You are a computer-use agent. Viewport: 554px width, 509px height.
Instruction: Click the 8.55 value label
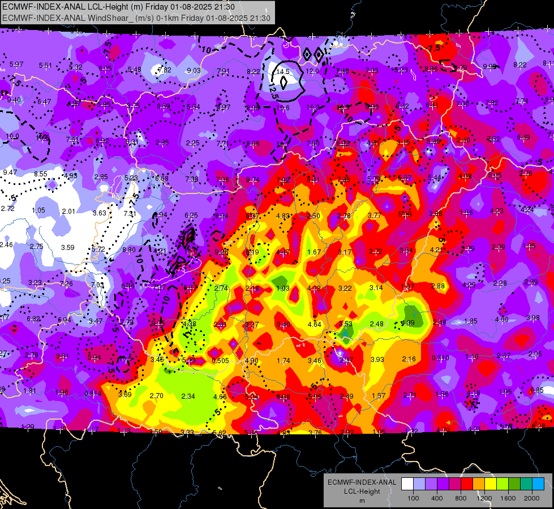point(41,174)
